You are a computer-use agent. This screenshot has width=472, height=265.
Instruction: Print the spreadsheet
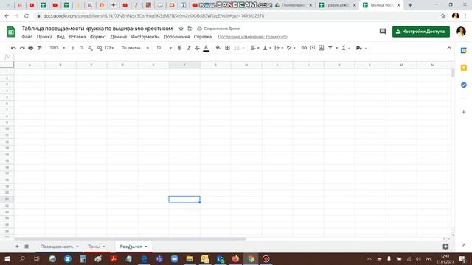pos(31,48)
